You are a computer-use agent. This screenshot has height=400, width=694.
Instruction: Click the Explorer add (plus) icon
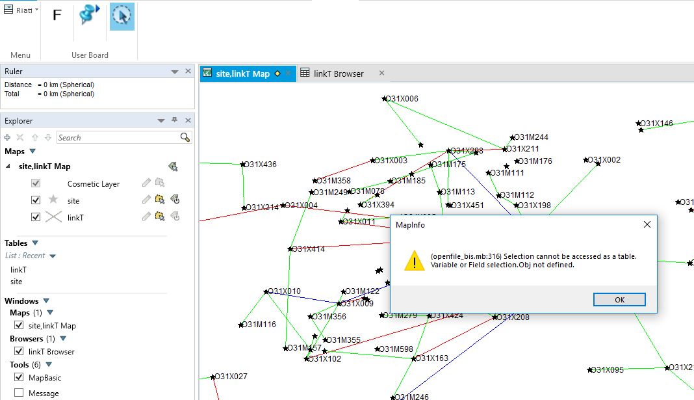click(x=7, y=137)
